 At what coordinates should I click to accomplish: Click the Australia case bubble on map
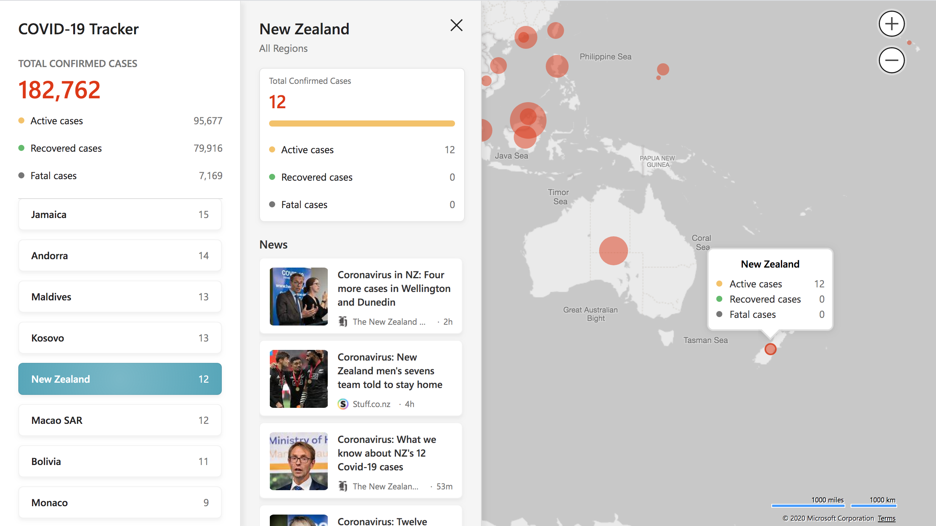point(613,251)
